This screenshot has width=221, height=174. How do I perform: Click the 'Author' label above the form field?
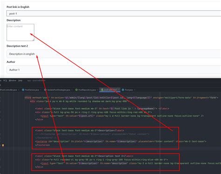(11, 62)
